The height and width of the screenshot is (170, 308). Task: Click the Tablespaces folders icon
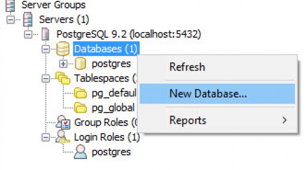click(63, 78)
